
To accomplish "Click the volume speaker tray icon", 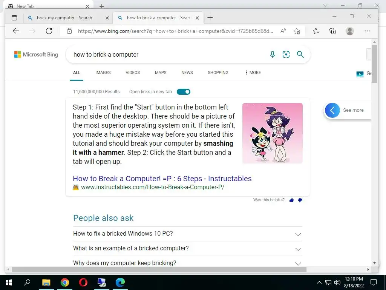I will tap(337, 282).
